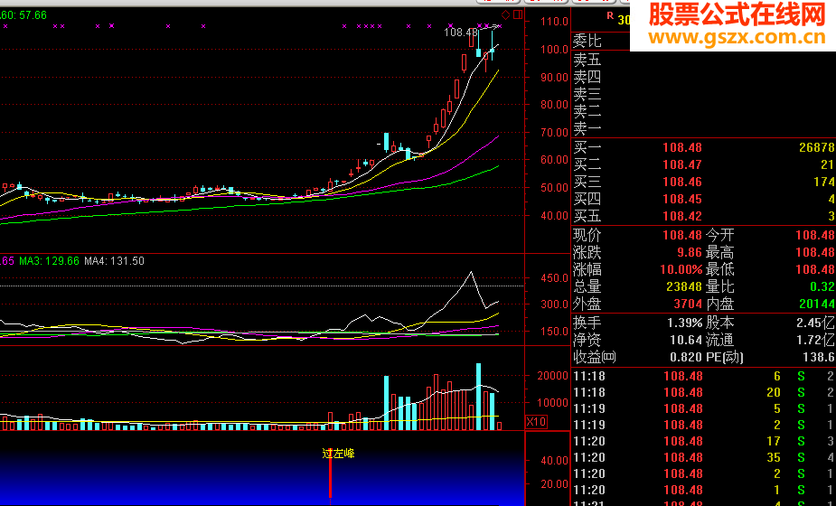836x506 pixels.
Task: Click the MA3: 129.66 indicator label
Action: 49,261
